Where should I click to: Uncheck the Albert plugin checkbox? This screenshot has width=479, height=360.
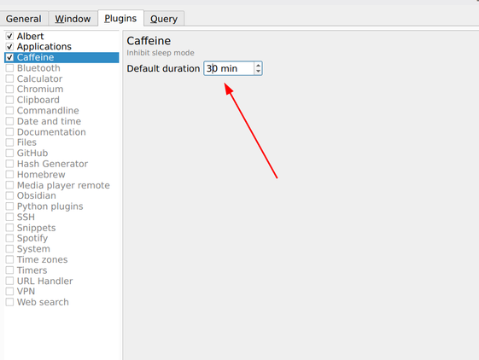tap(9, 36)
